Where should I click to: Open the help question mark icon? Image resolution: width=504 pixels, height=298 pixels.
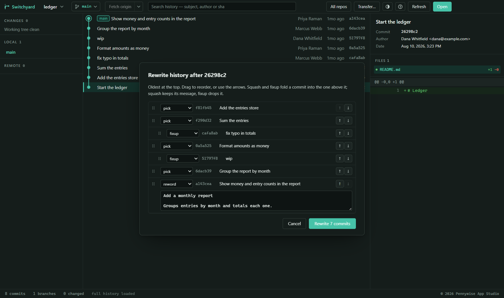pos(400,7)
